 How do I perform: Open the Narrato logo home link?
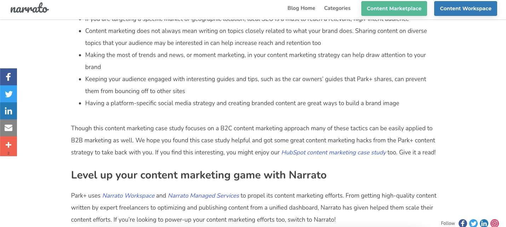click(x=29, y=8)
